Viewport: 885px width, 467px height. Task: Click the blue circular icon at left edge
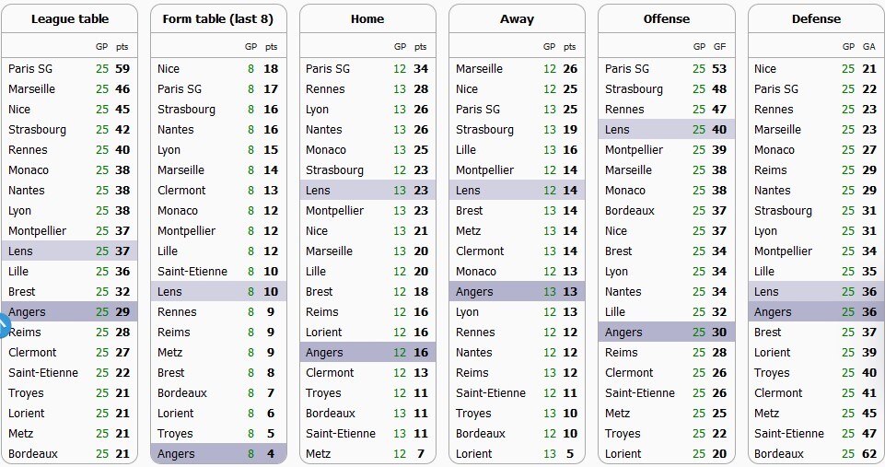point(3,324)
